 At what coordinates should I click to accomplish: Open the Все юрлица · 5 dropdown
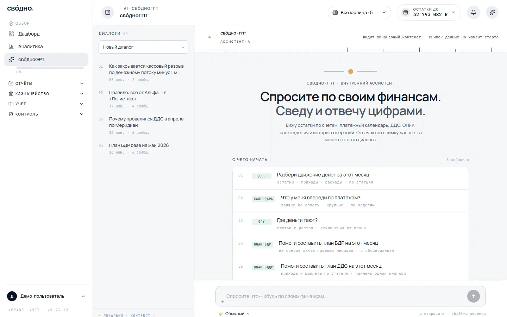click(359, 12)
